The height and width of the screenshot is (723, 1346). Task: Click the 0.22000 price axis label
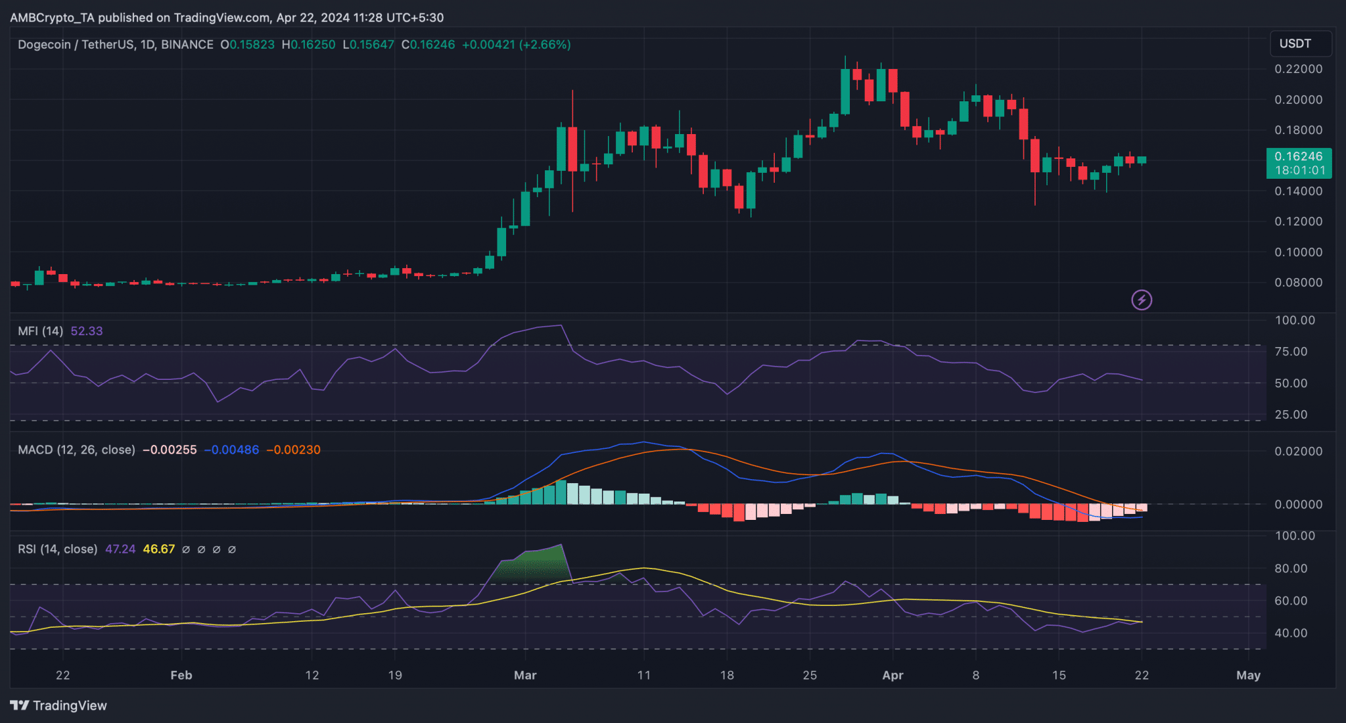pyautogui.click(x=1299, y=69)
